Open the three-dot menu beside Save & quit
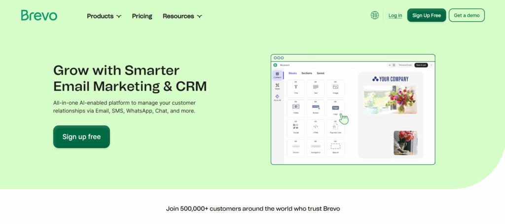 tap(431, 65)
